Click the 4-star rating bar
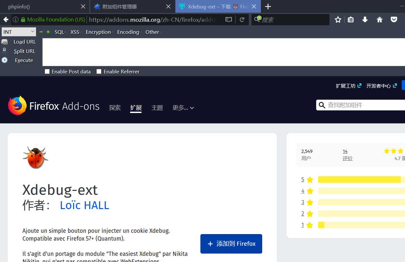The height and width of the screenshot is (262, 405). click(361, 191)
